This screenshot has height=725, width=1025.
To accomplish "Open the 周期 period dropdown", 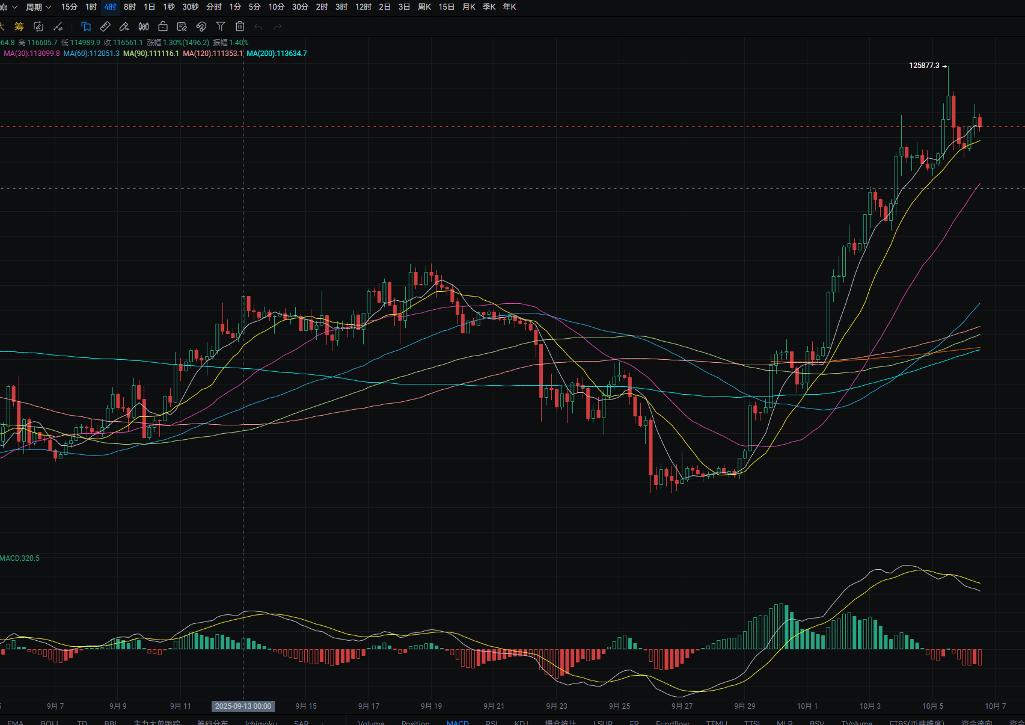I will pos(38,7).
